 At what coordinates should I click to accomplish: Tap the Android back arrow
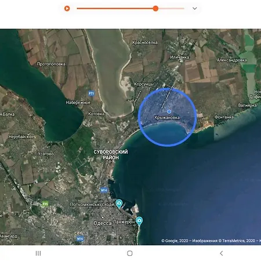pyautogui.click(x=222, y=253)
